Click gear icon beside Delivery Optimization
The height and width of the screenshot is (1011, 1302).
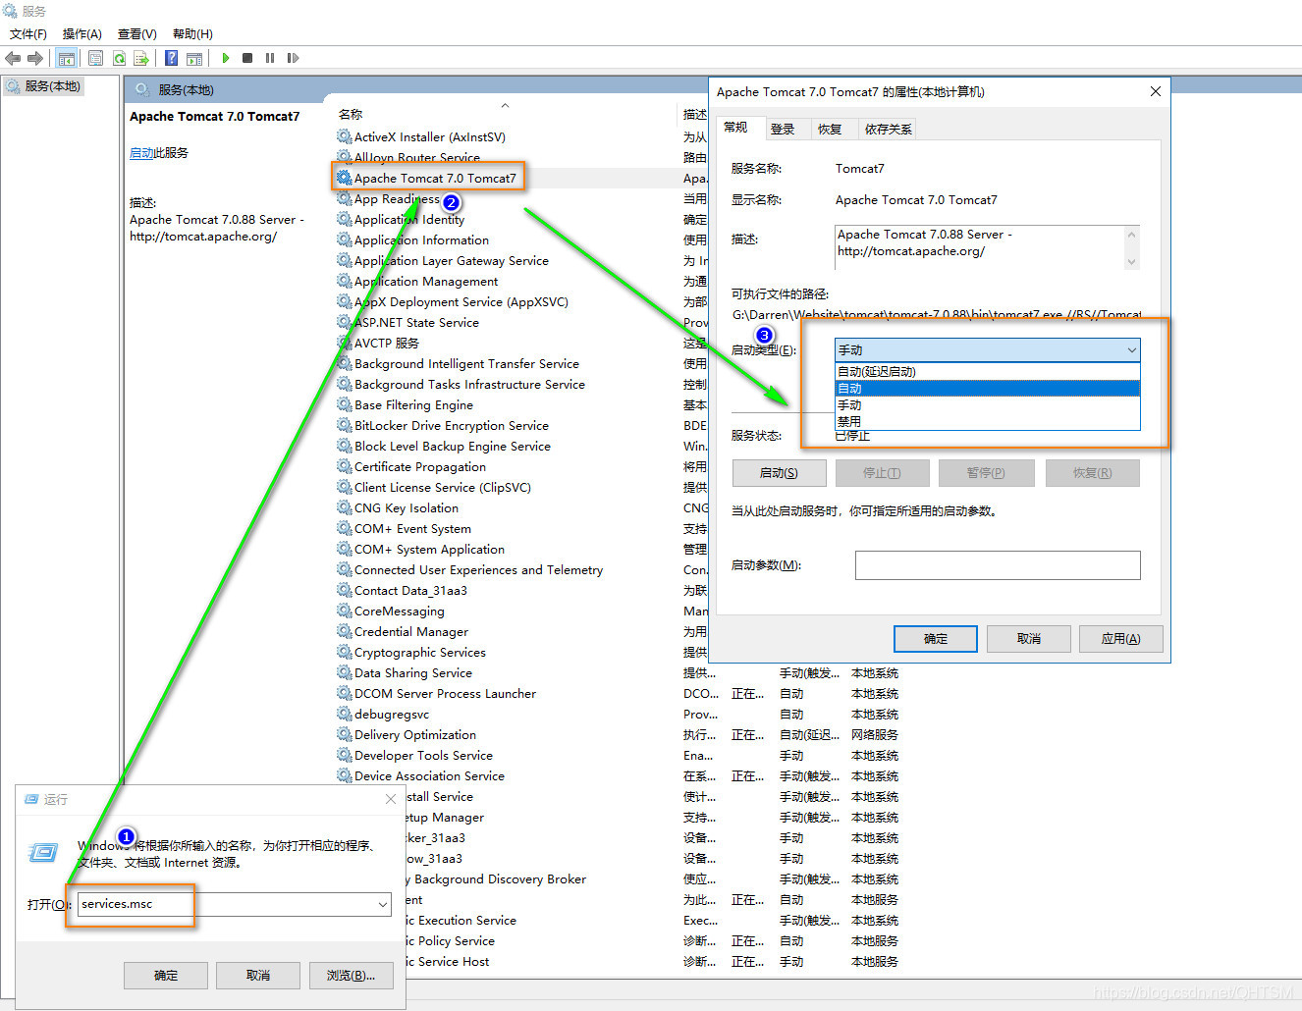(344, 734)
